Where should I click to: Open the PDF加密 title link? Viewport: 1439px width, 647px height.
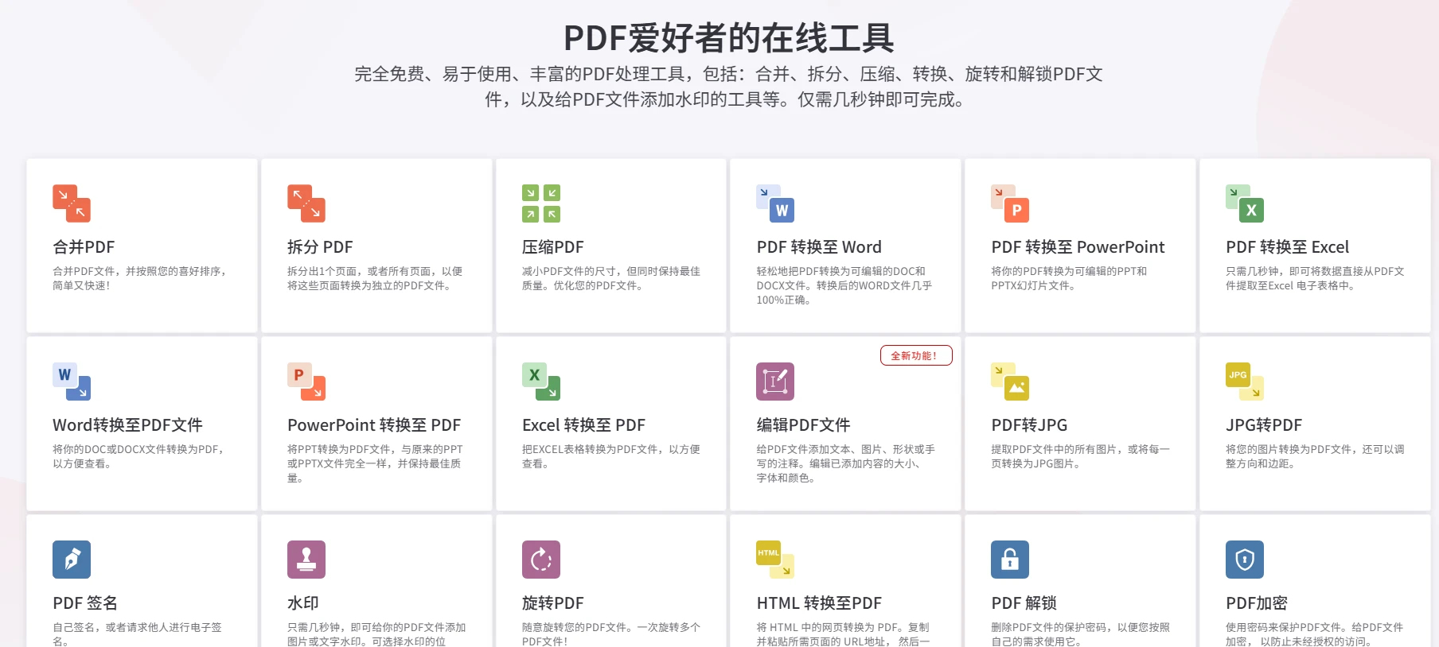point(1257,603)
